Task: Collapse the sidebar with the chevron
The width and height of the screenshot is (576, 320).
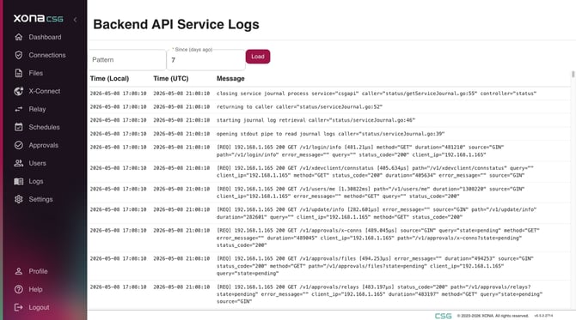Action: 76,20
